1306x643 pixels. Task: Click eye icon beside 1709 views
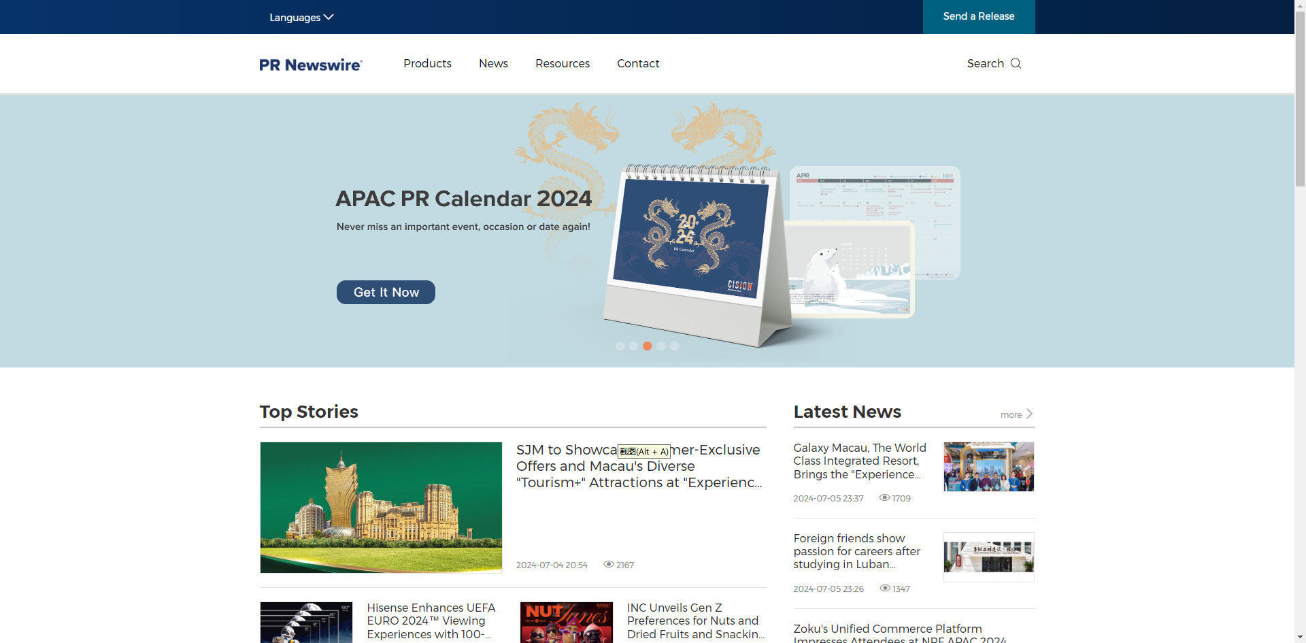pyautogui.click(x=884, y=497)
